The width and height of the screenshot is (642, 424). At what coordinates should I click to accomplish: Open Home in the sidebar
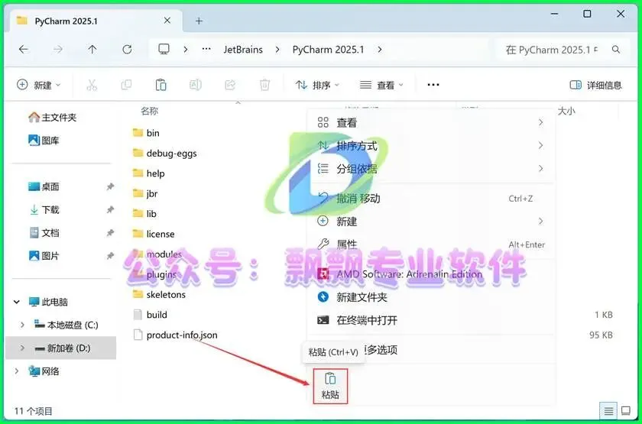52,118
